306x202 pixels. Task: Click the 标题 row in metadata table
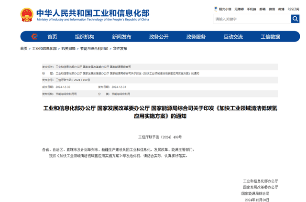tap(160, 74)
